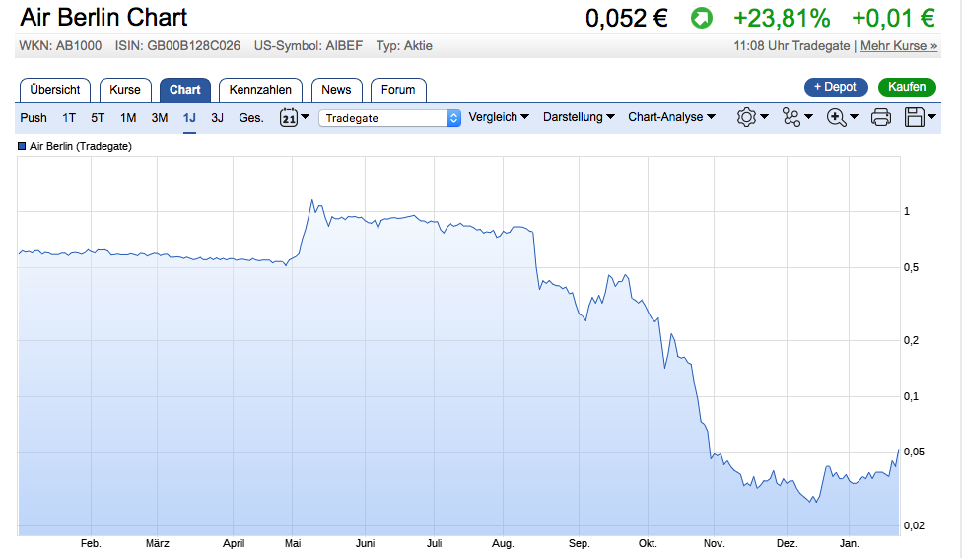
Task: Click the + Depot button
Action: (836, 87)
